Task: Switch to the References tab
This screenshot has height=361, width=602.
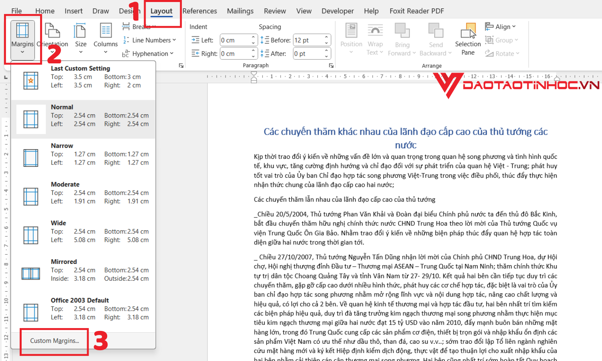Action: 199,11
